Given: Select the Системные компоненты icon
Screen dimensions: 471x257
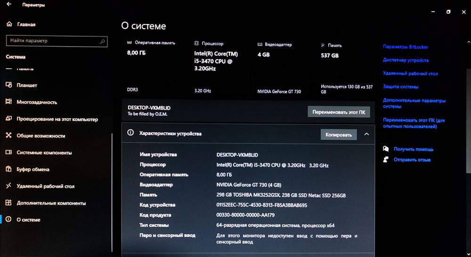Looking at the screenshot, I should pyautogui.click(x=8, y=152).
